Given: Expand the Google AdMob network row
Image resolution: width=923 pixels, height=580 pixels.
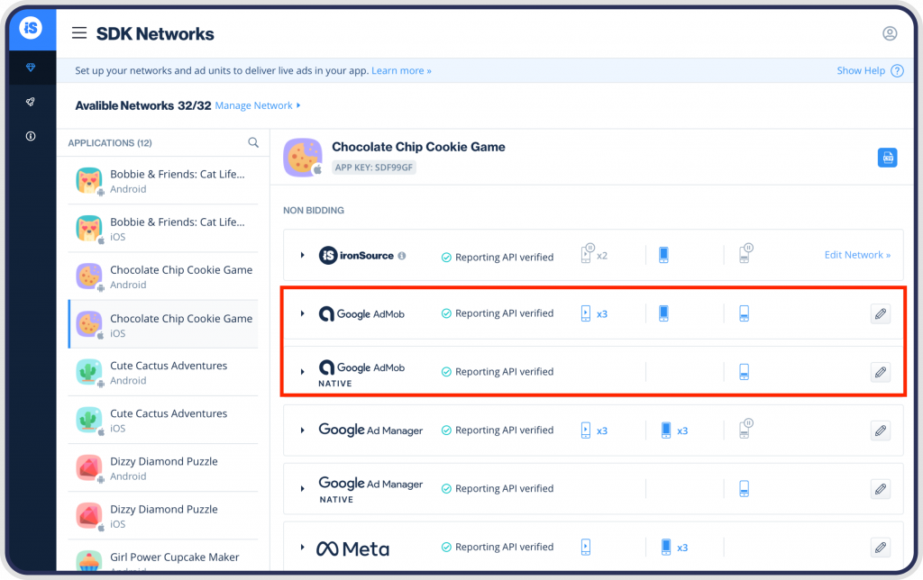Looking at the screenshot, I should point(302,313).
